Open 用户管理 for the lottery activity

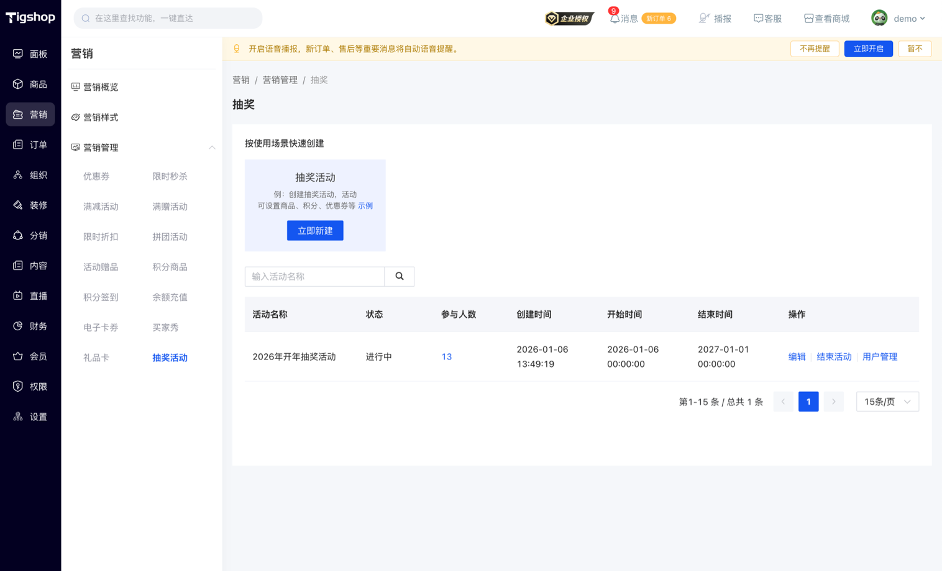click(x=880, y=357)
